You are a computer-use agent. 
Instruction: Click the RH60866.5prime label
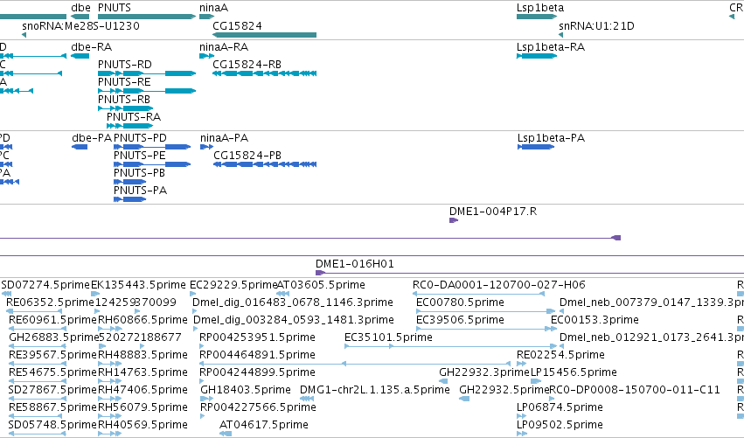click(x=143, y=320)
